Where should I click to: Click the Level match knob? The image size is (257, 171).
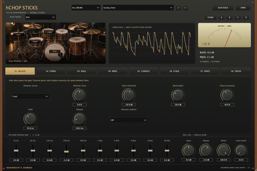pos(241,150)
